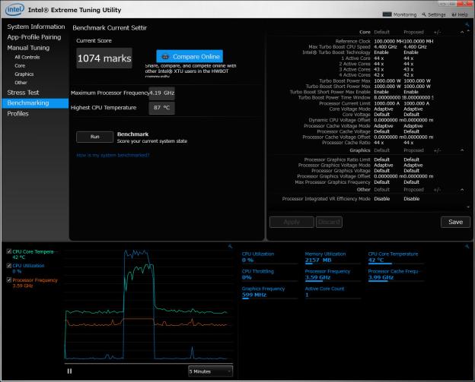
Task: Open the 5 Minutes time range dropdown
Action: click(x=210, y=371)
